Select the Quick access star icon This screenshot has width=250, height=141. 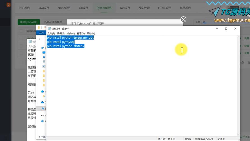point(42,48)
